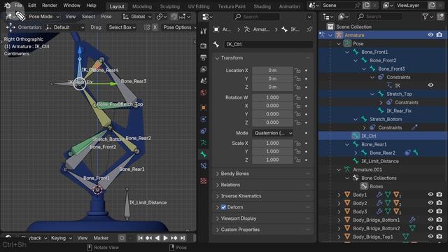This screenshot has height=252, width=448.
Task: Pin the properties editor context
Action: click(x=309, y=29)
